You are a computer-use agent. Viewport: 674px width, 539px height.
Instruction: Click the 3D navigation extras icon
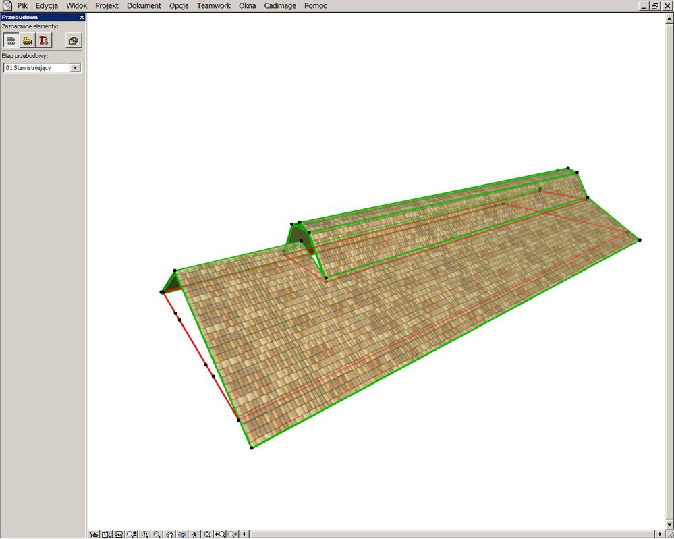tap(119, 534)
